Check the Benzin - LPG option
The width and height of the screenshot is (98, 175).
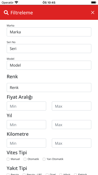coord(24,174)
